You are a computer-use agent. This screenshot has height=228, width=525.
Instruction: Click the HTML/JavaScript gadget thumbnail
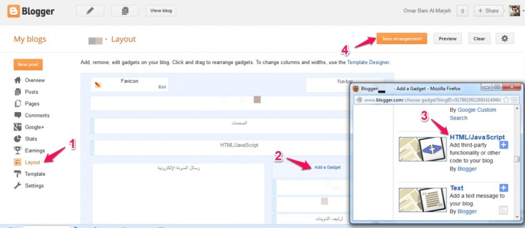point(416,149)
